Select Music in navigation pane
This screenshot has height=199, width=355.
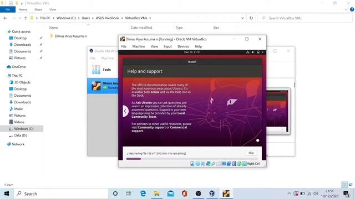pyautogui.click(x=18, y=109)
